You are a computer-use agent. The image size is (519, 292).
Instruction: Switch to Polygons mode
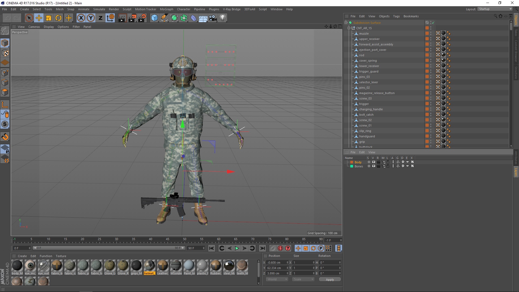pos(5,92)
